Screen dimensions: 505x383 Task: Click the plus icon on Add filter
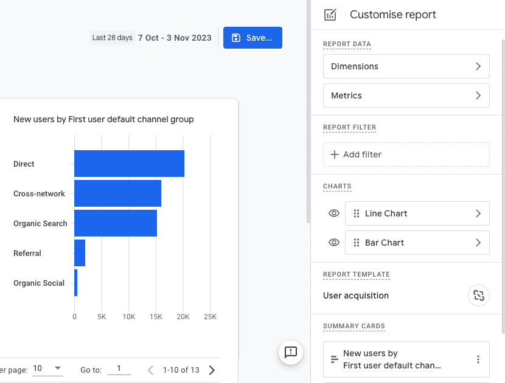click(333, 154)
